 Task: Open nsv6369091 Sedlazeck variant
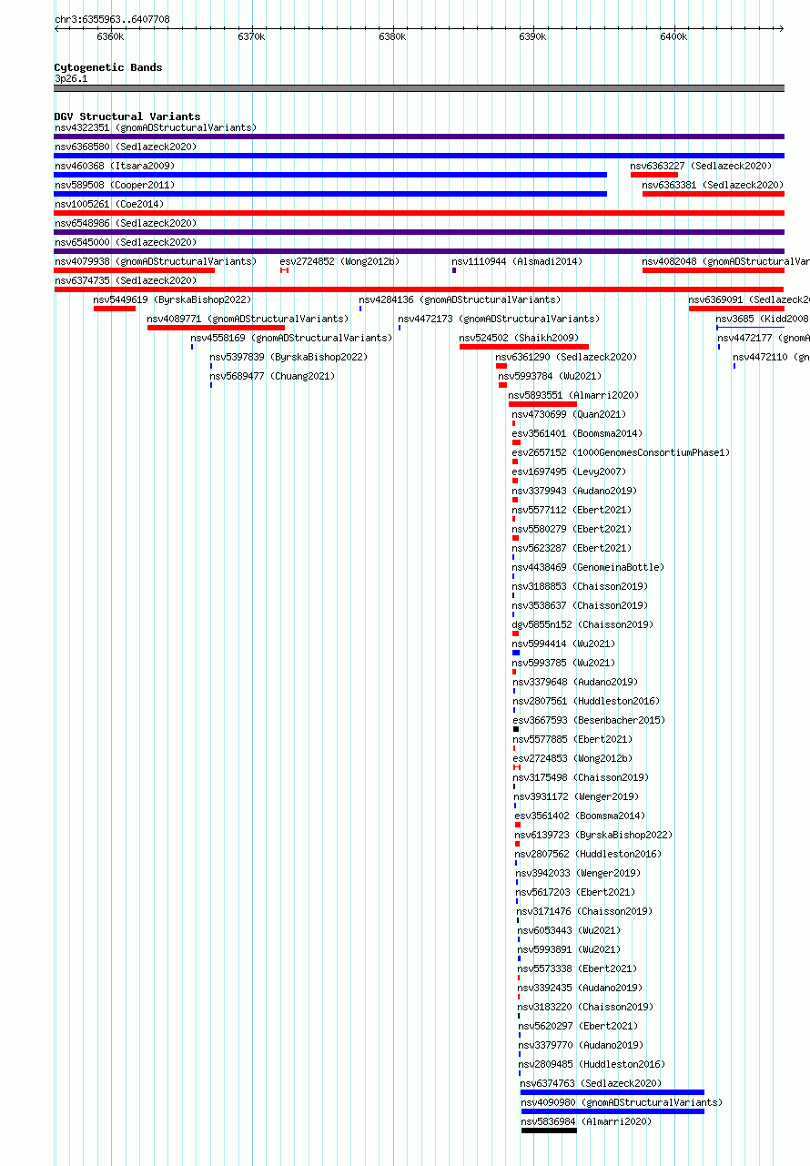pyautogui.click(x=749, y=299)
